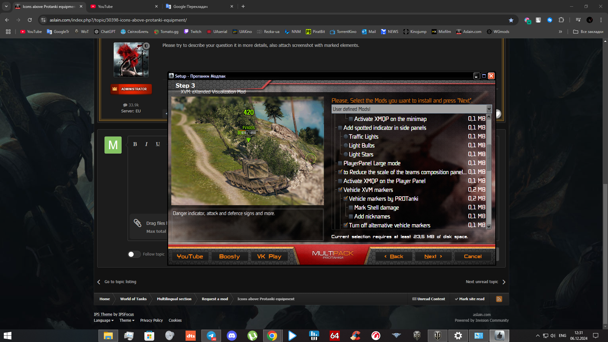The image size is (608, 342).
Task: Switch to the Google Перекладач tab
Action: pos(199,6)
